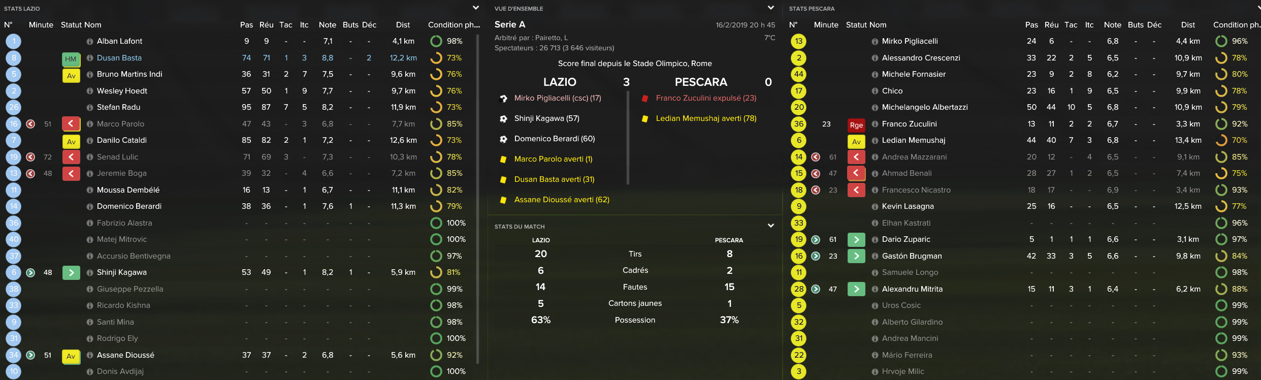
Task: Expand the Stats du match dropdown arrow
Action: click(771, 226)
